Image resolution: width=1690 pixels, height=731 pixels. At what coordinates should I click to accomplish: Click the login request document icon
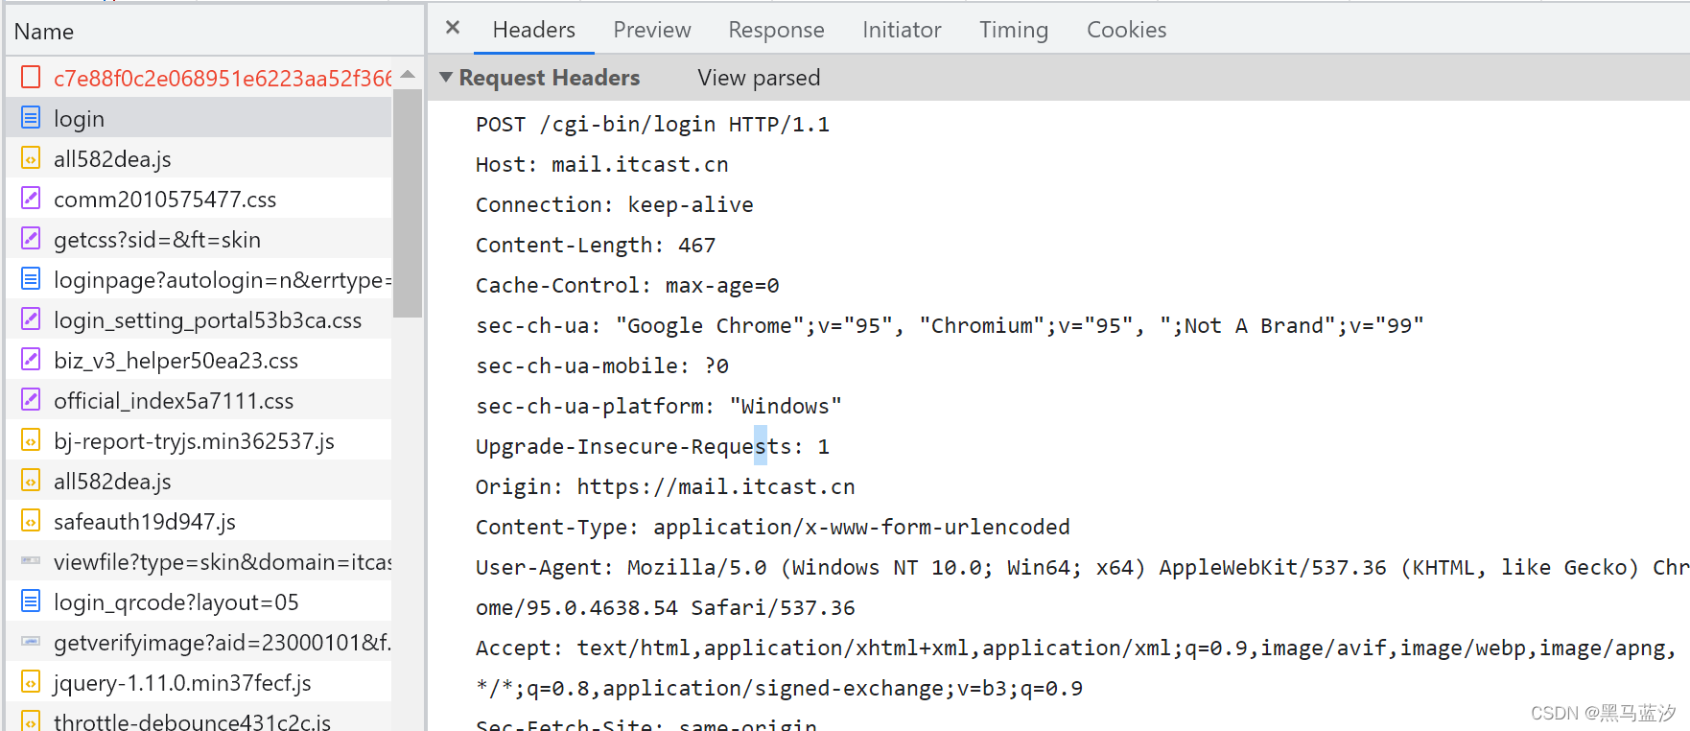coord(31,118)
